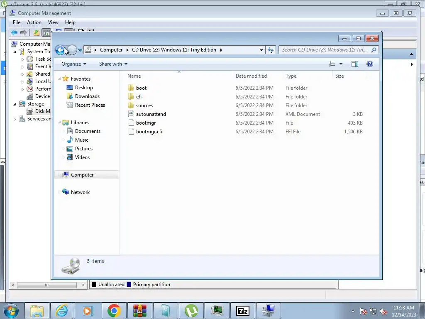This screenshot has height=319, width=425.
Task: Click Computer in the address breadcrumb
Action: click(111, 50)
